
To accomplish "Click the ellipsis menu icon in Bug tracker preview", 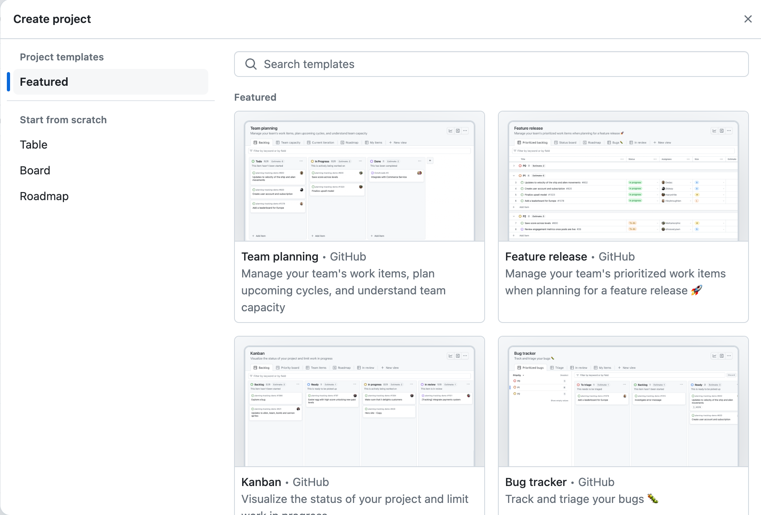I will pos(729,356).
